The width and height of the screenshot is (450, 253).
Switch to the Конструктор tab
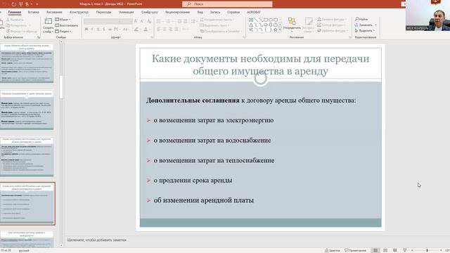click(79, 12)
